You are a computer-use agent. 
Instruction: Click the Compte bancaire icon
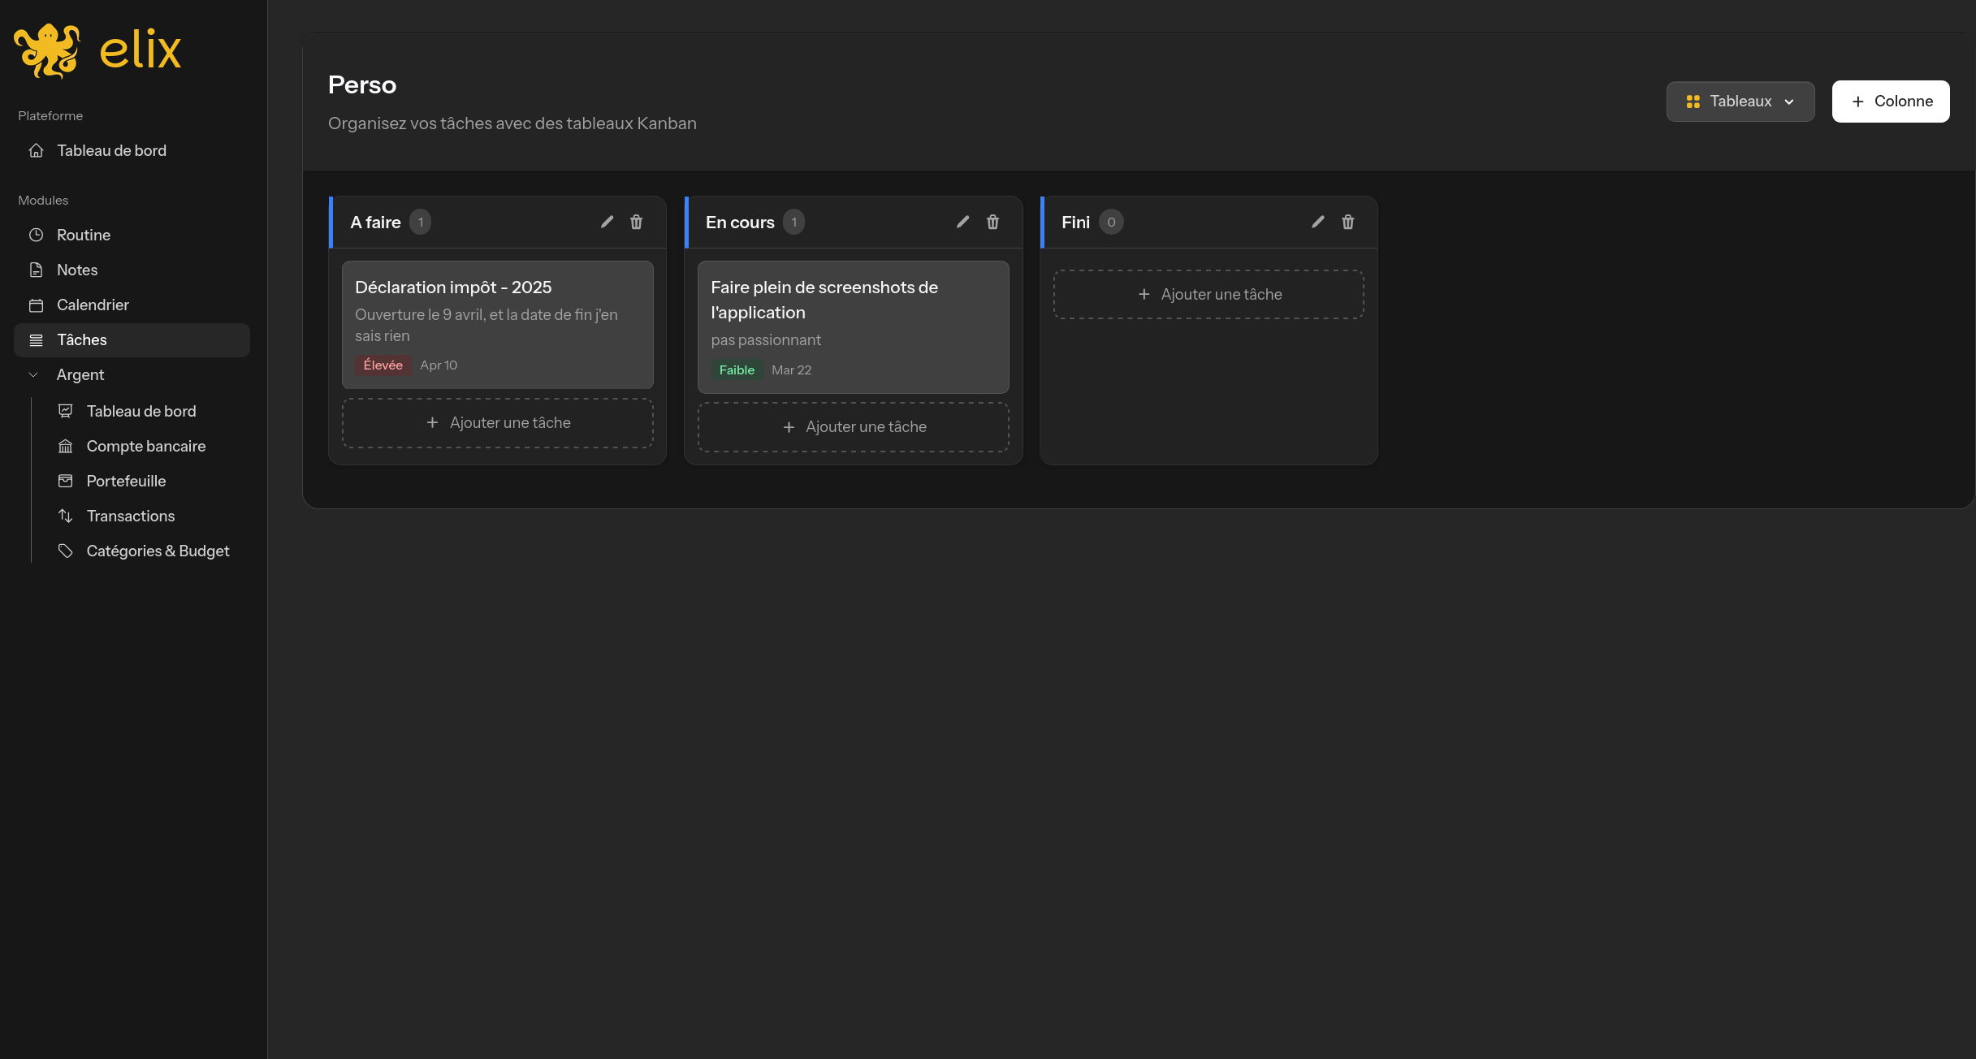(x=66, y=445)
